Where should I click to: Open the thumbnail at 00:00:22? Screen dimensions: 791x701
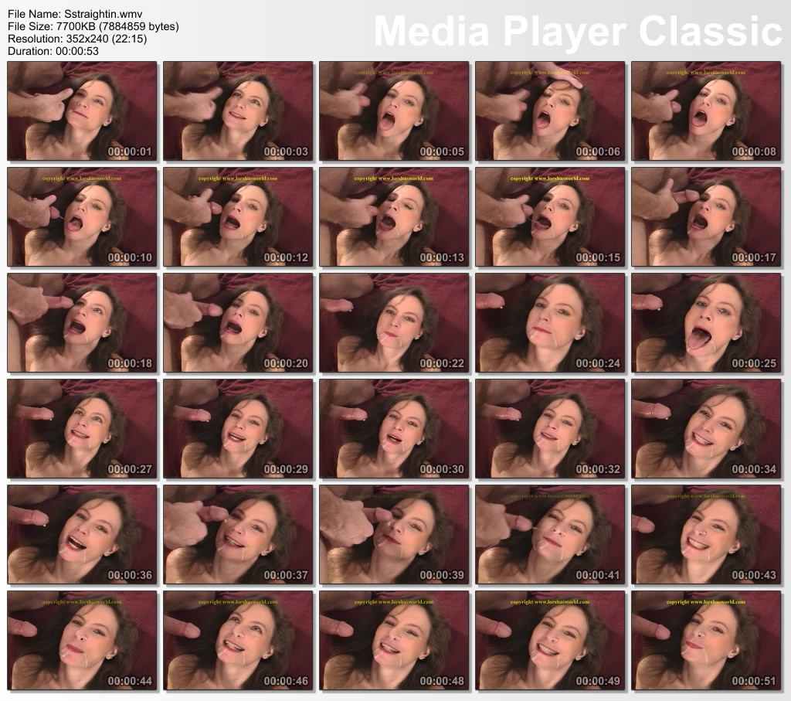point(394,322)
